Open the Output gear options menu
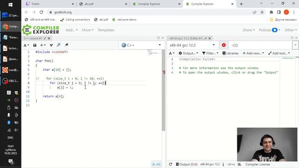Image resolution: width=299 pixels, height=168 pixels. [x=188, y=53]
